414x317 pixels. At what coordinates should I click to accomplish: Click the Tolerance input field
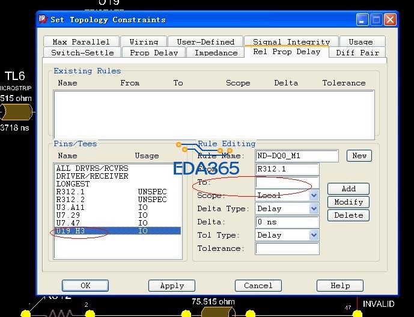coord(287,248)
